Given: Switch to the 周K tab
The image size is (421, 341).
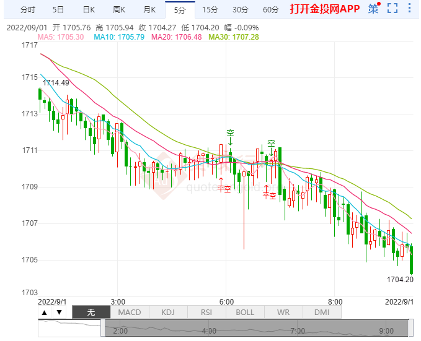Looking at the screenshot, I should (119, 10).
